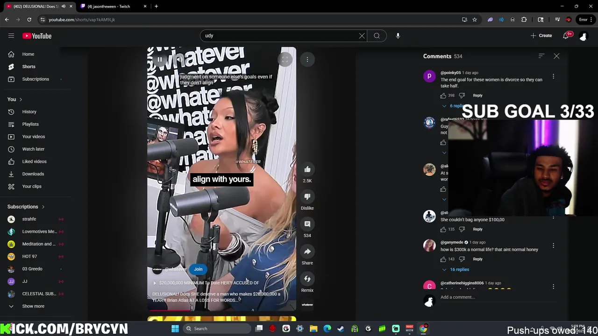Reply to the "She couldn't bag anyone" comment
This screenshot has width=598, height=336.
pyautogui.click(x=477, y=229)
